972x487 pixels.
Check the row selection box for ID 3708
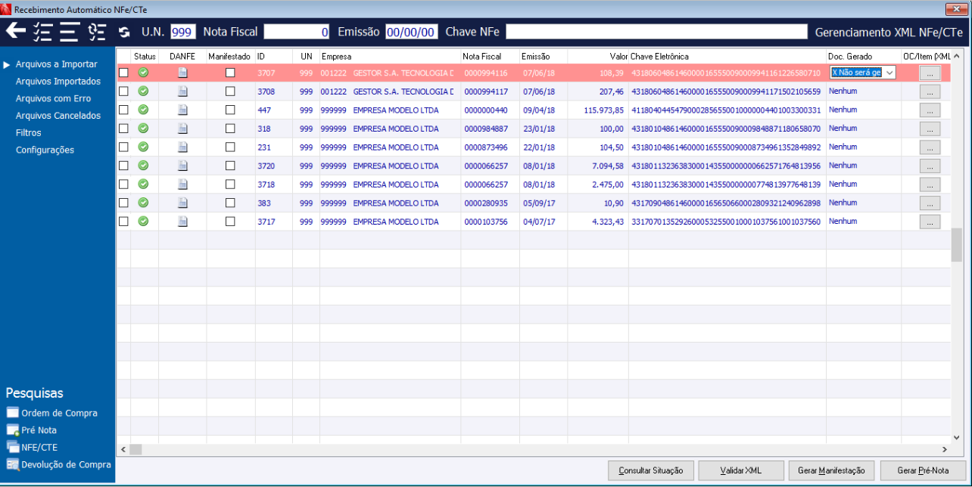point(123,91)
